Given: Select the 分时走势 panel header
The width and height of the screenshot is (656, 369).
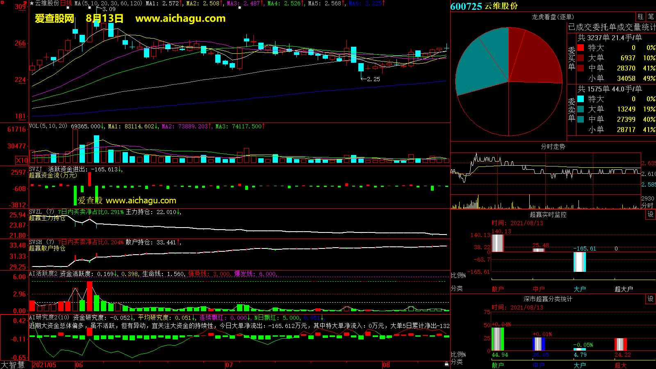Looking at the screenshot, I should [x=553, y=146].
